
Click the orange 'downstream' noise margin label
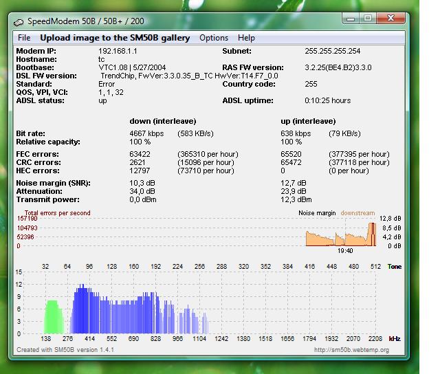click(357, 213)
